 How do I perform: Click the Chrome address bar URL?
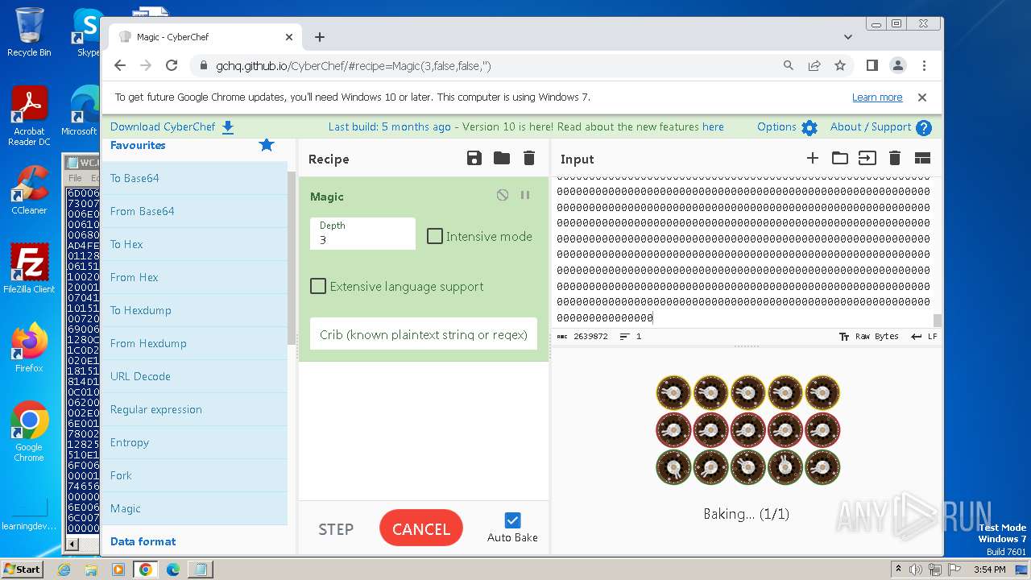click(353, 66)
